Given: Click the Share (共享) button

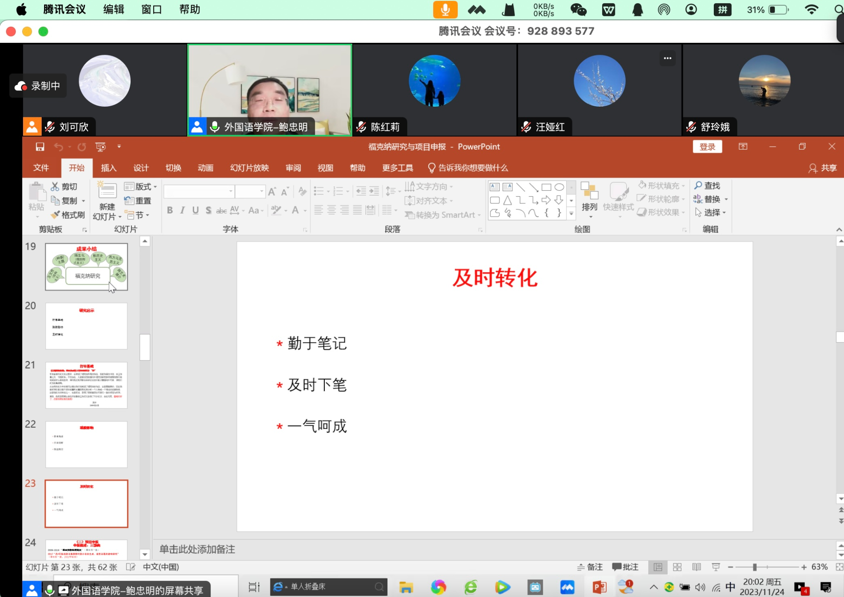Looking at the screenshot, I should click(x=823, y=168).
